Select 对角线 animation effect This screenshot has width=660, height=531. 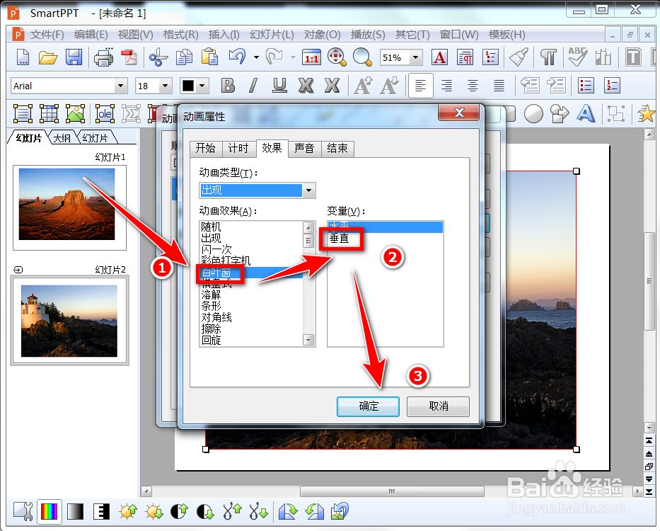click(251, 317)
